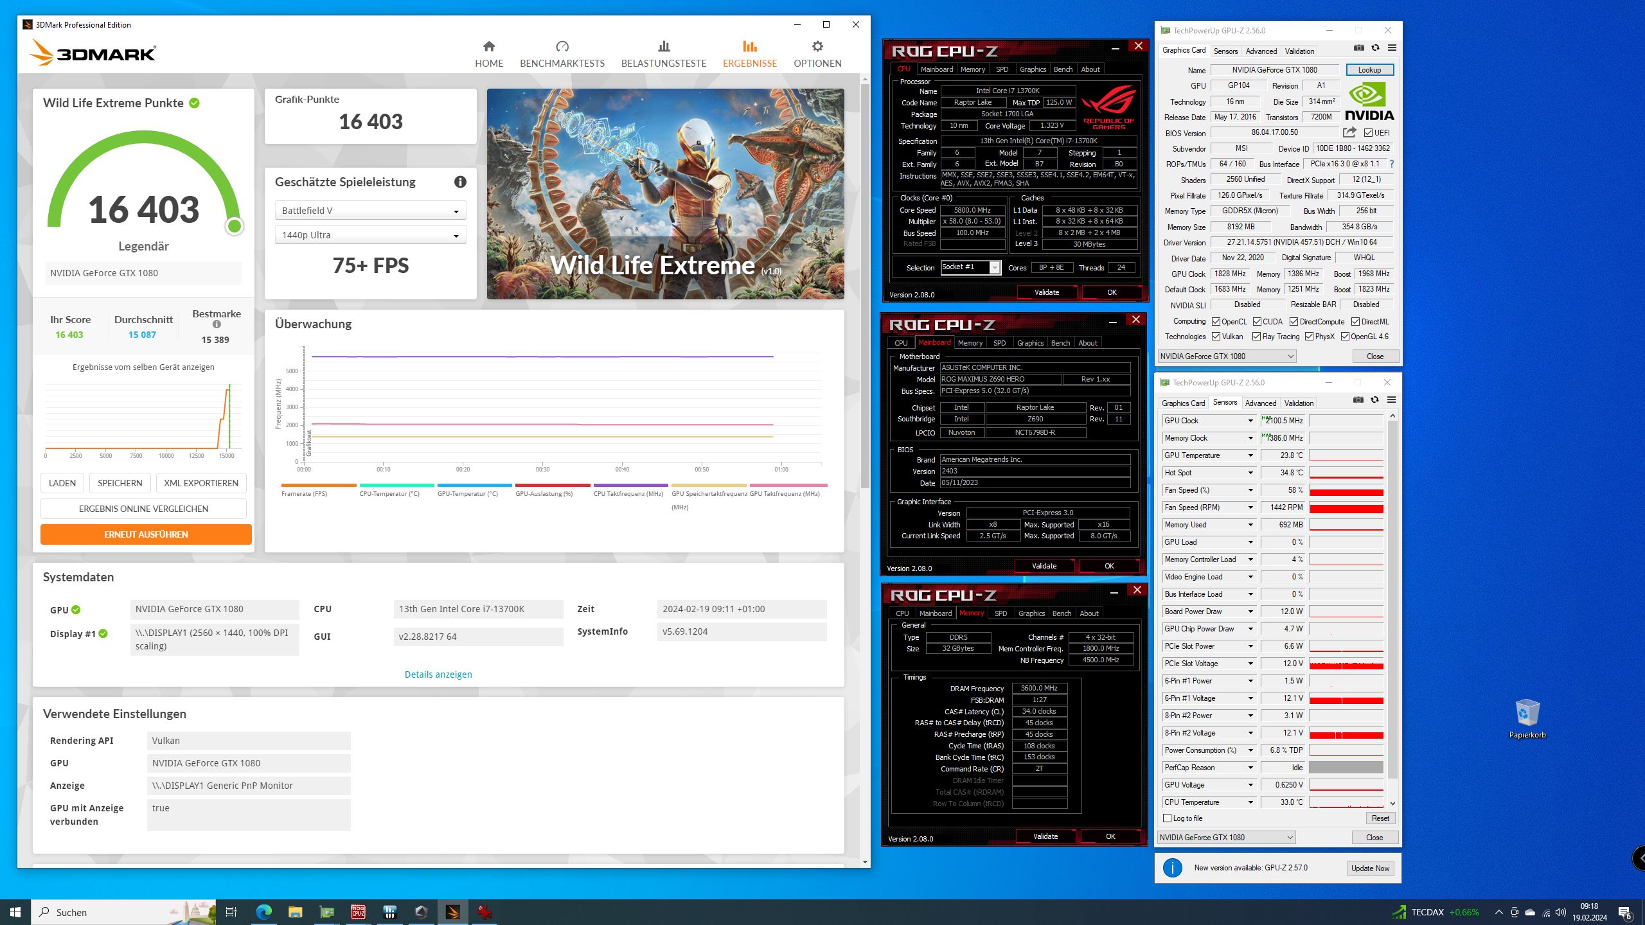Viewport: 1645px width, 925px height.
Task: Toggle the PhysX checkbox
Action: pos(1309,337)
